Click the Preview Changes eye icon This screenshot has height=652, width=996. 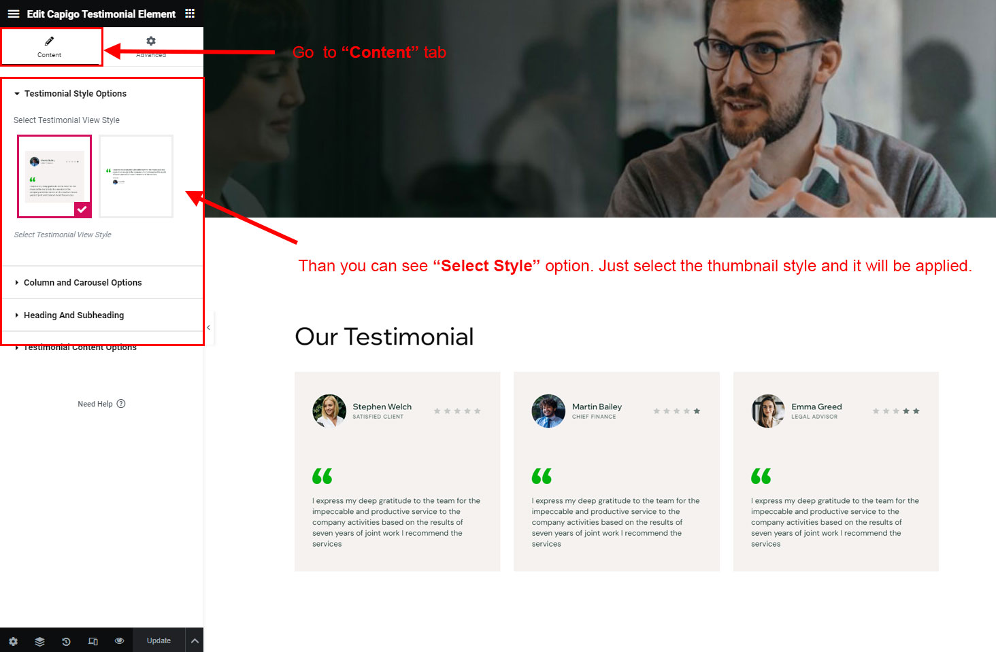tap(119, 641)
